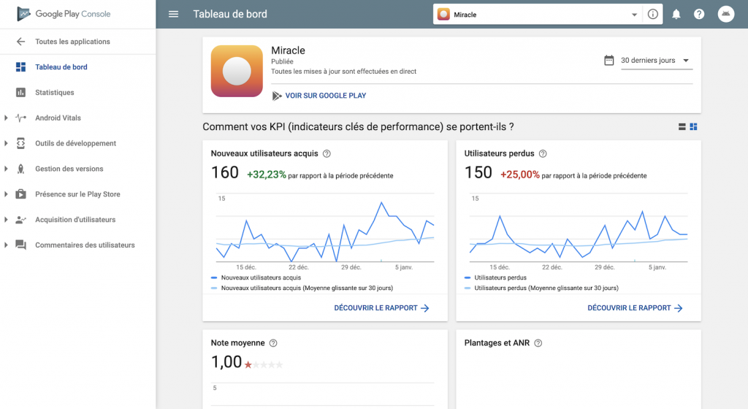Open Statistiques in the sidebar
The width and height of the screenshot is (748, 409).
pyautogui.click(x=54, y=93)
